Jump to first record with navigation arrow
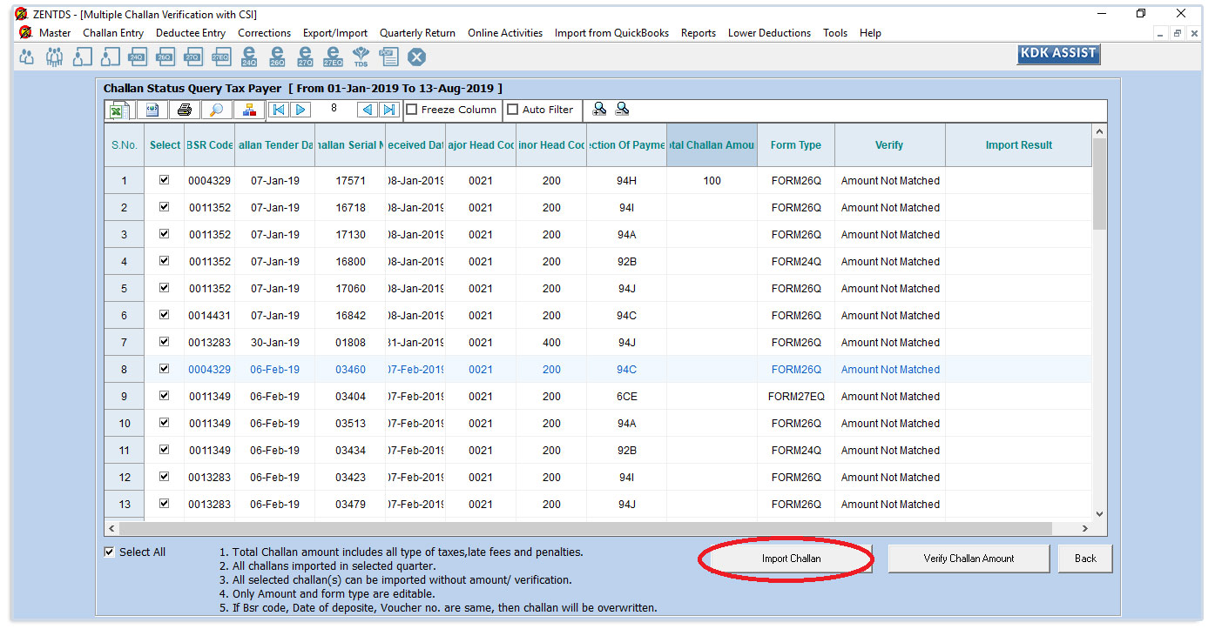 click(278, 110)
